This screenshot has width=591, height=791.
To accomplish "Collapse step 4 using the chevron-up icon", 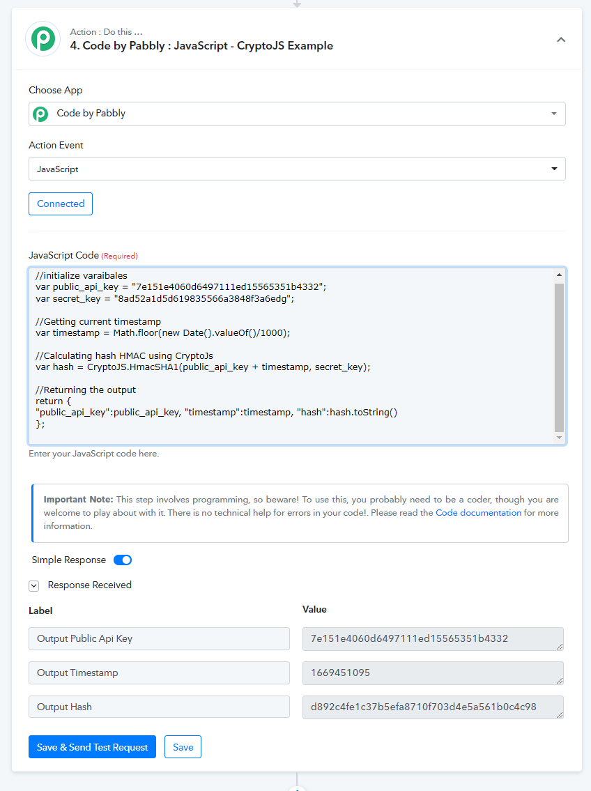I will click(561, 39).
